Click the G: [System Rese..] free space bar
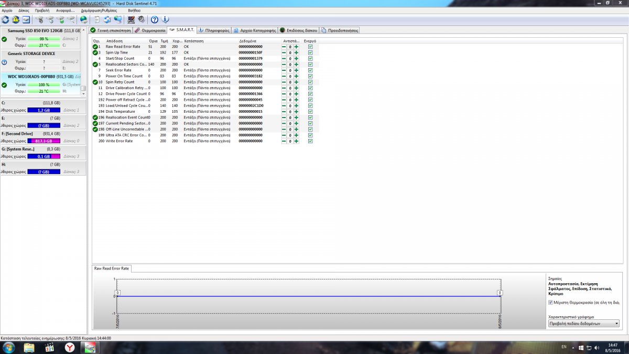This screenshot has height=354, width=629. [44, 156]
